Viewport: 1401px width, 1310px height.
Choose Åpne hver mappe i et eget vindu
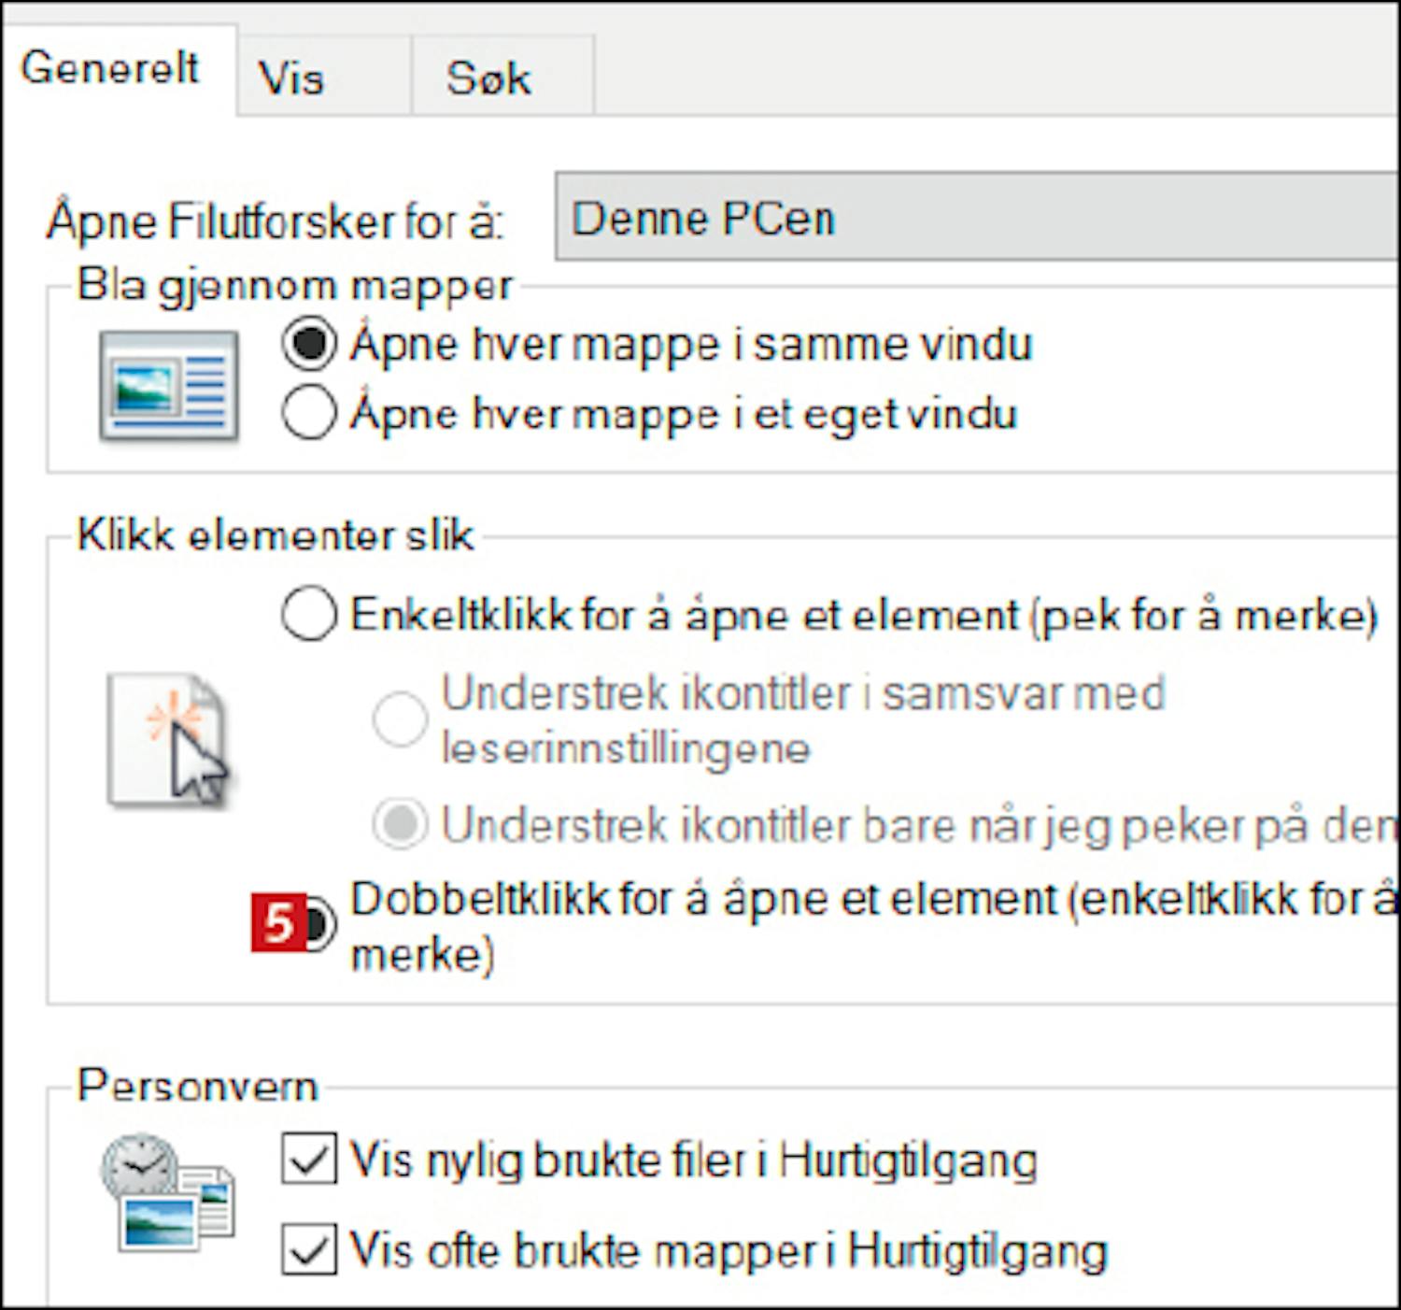[x=309, y=413]
